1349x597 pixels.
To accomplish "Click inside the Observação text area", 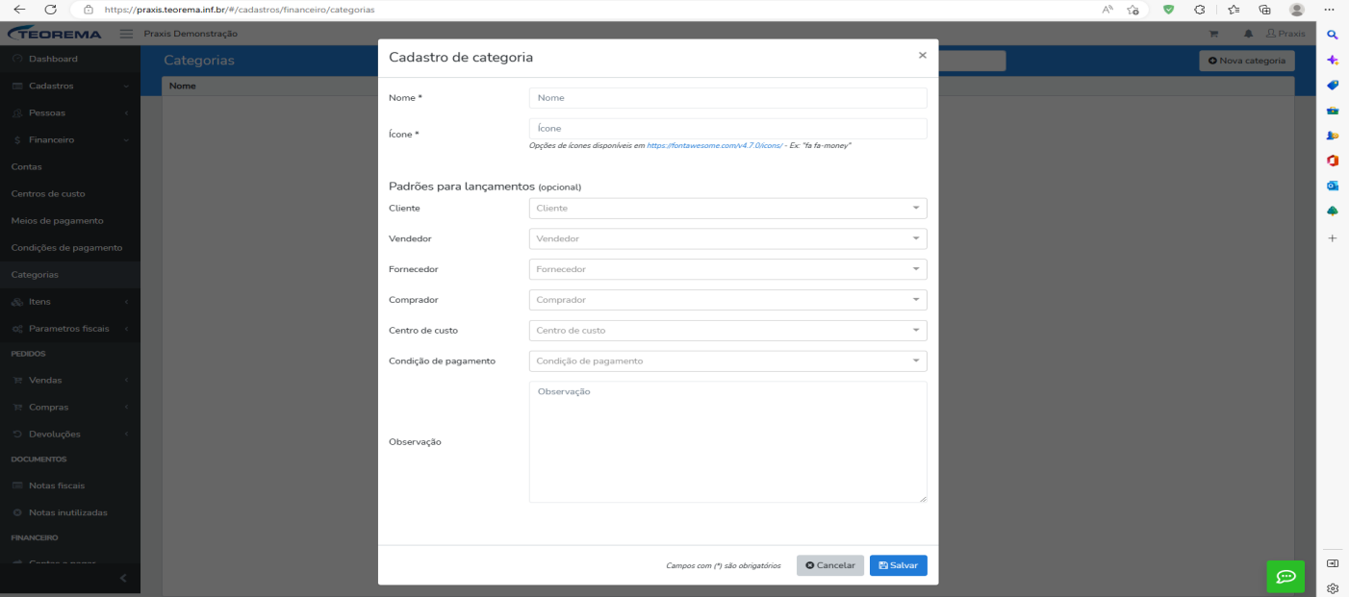I will (727, 442).
